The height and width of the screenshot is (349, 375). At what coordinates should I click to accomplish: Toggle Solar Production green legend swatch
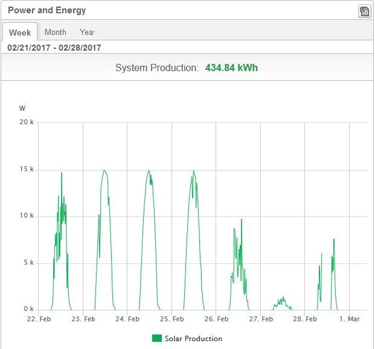pos(157,338)
